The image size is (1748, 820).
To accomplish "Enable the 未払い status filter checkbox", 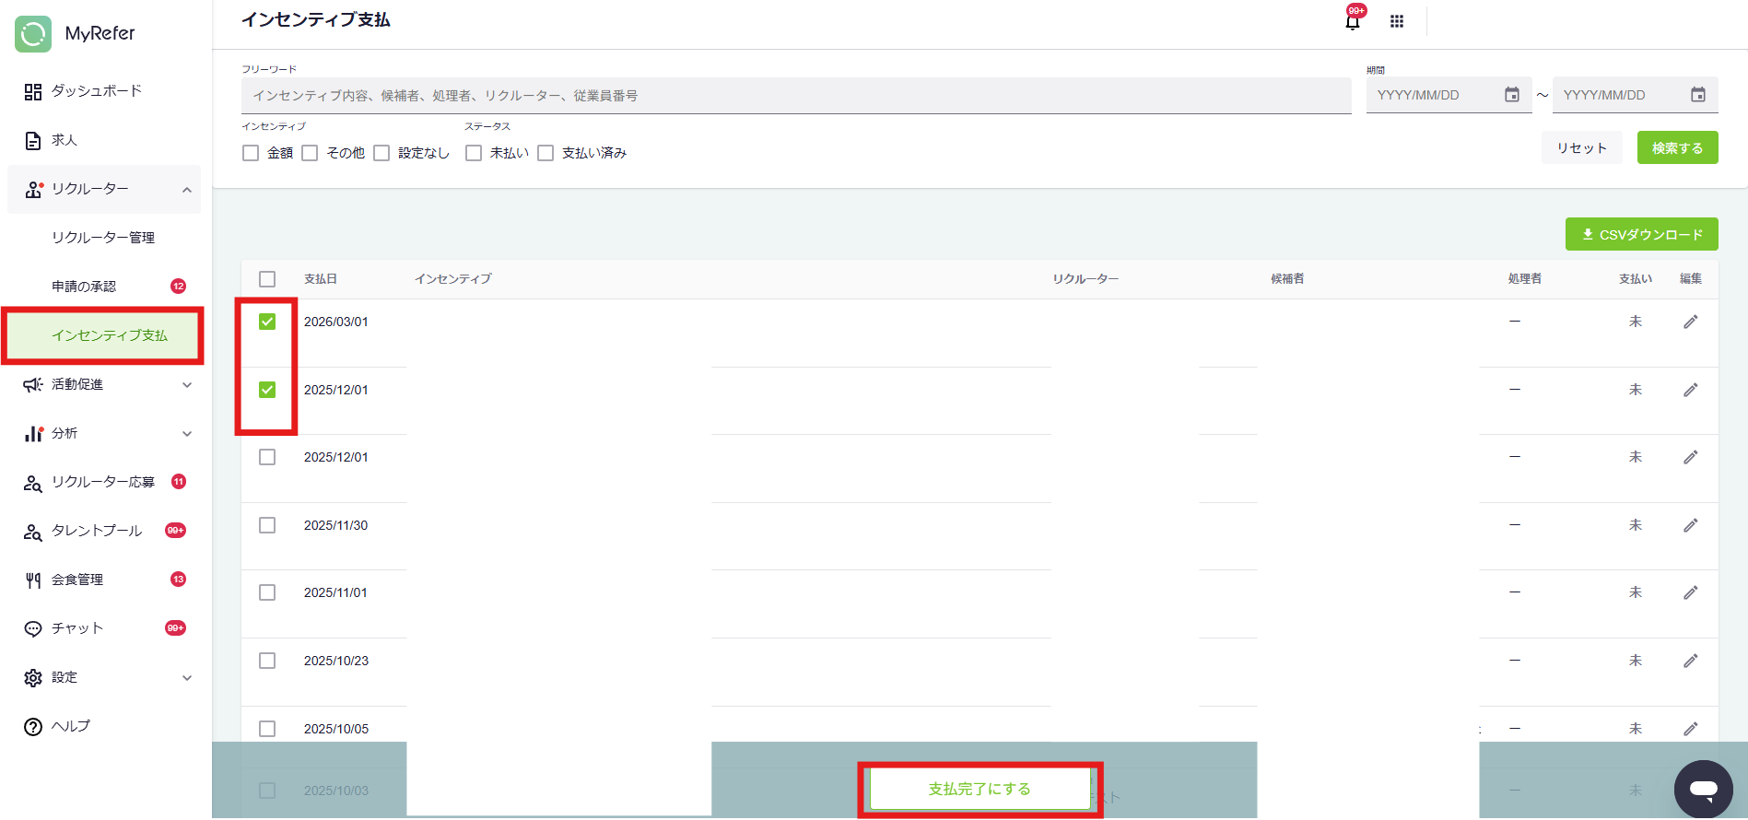I will point(474,153).
